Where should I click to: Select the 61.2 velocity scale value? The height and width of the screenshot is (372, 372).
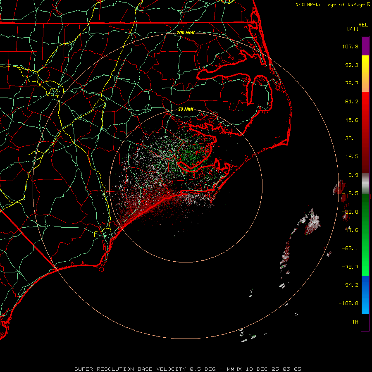pos(352,102)
